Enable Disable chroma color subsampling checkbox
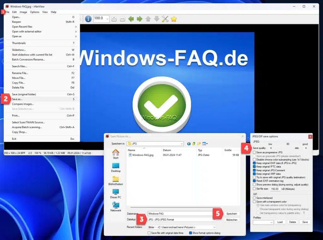This screenshot has width=323, height=240. tap(255, 160)
